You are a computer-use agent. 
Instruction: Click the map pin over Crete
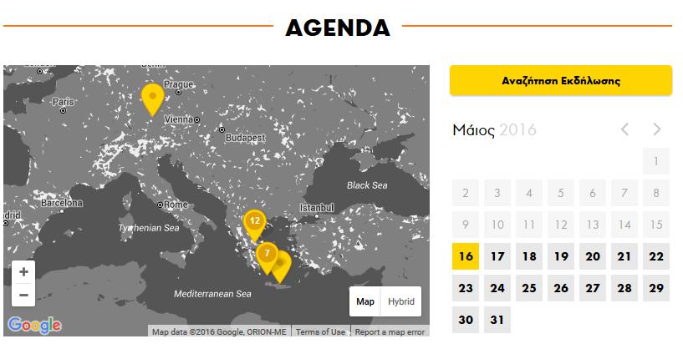[x=281, y=265]
